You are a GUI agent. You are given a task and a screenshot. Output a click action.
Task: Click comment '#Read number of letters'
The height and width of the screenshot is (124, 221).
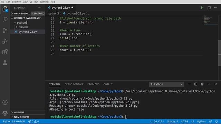(x=79, y=46)
